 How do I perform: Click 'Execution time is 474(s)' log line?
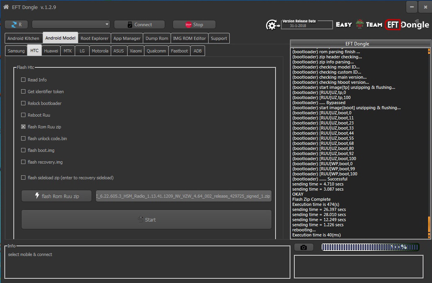pyautogui.click(x=316, y=204)
